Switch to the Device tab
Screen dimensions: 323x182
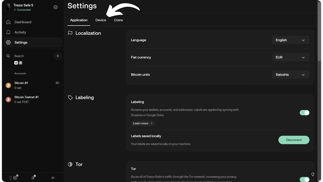[x=101, y=20]
